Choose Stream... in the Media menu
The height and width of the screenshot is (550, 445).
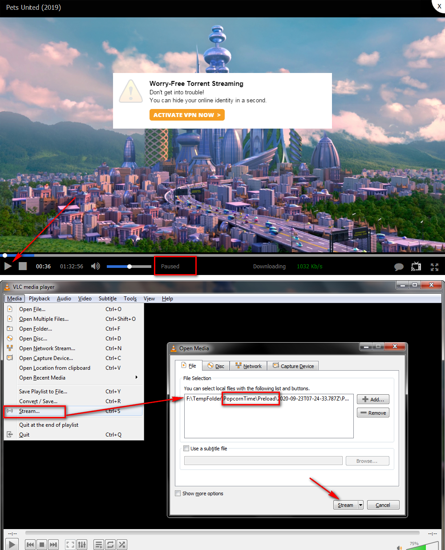[74, 411]
